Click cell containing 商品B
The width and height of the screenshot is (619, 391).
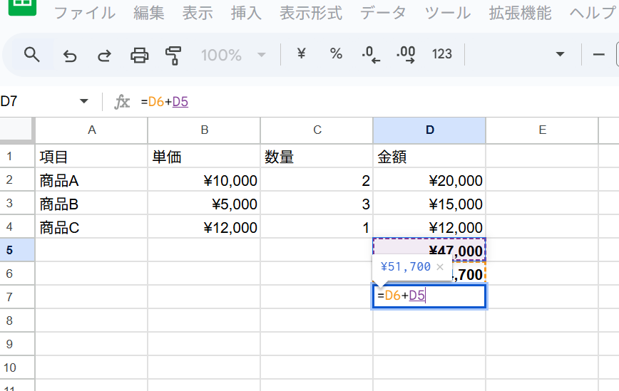tap(91, 204)
